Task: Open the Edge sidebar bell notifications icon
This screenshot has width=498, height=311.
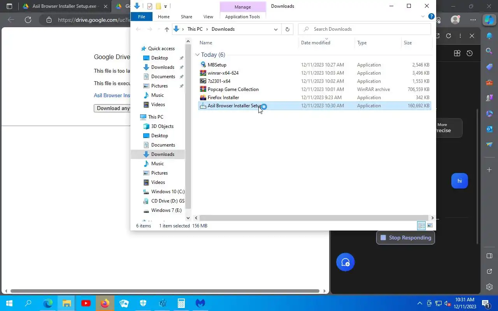Action: click(x=489, y=36)
